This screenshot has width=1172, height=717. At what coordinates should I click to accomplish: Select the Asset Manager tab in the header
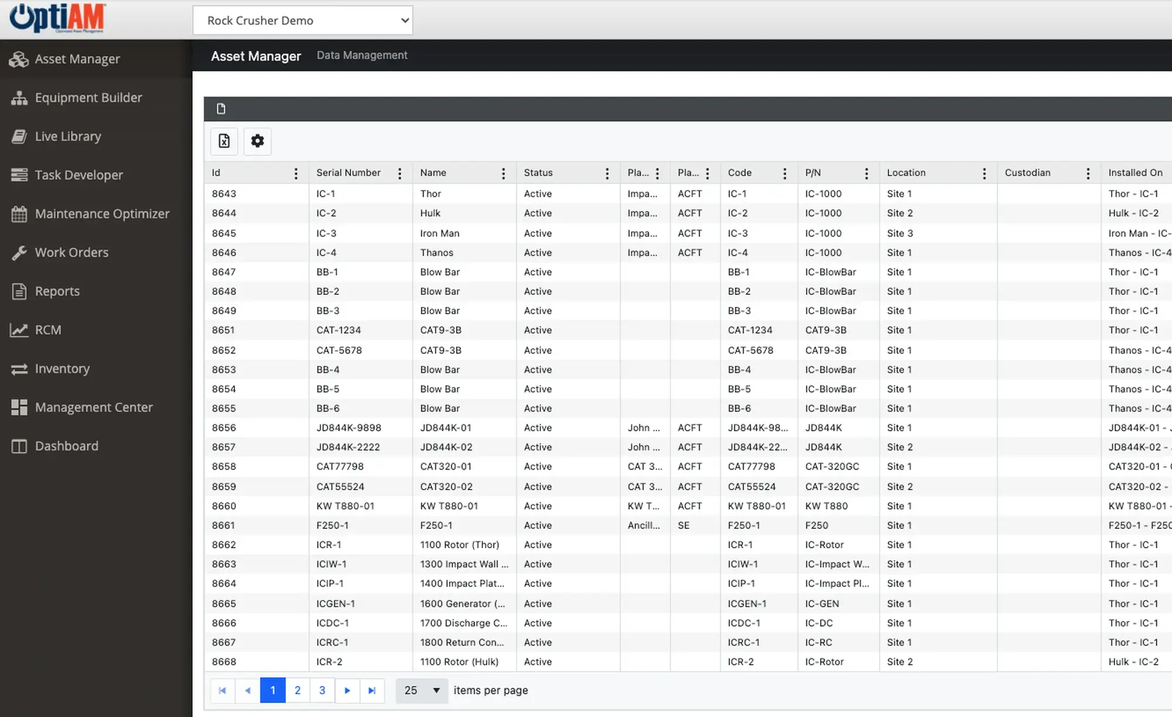256,56
